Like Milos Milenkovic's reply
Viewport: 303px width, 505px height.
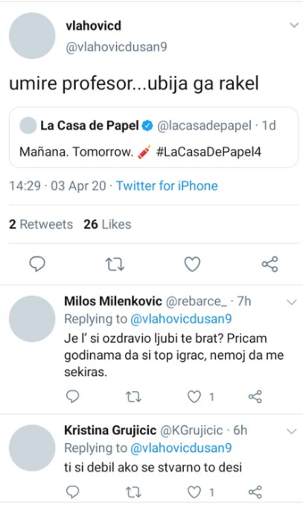(194, 396)
